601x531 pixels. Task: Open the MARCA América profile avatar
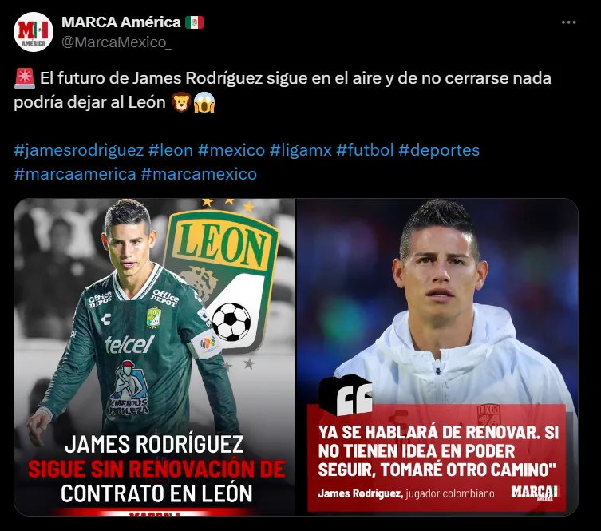point(34,32)
